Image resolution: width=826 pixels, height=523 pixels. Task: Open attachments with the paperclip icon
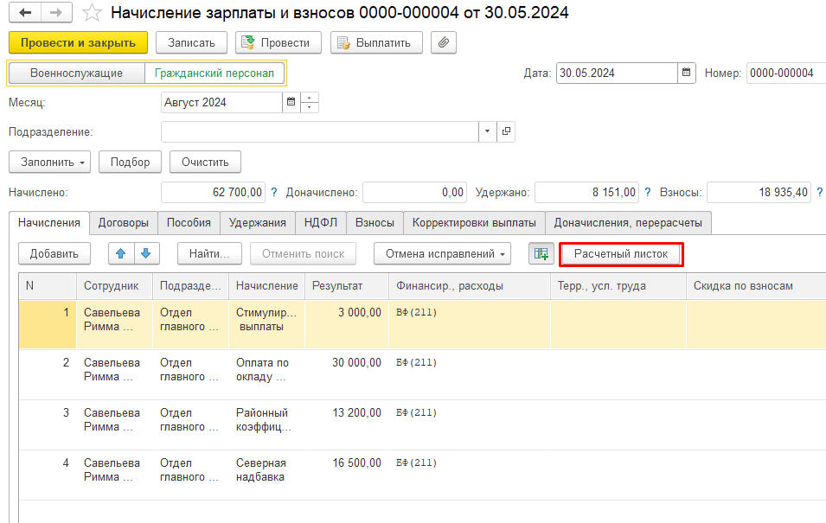(x=443, y=42)
